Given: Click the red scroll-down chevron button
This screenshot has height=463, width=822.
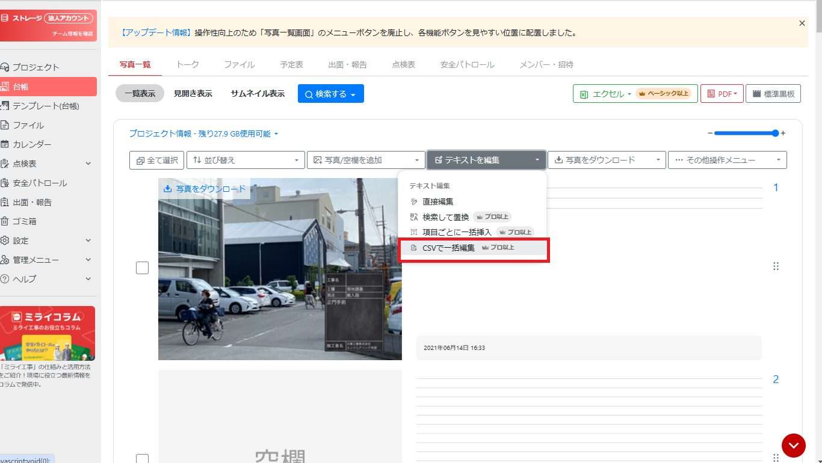Looking at the screenshot, I should pos(794,446).
